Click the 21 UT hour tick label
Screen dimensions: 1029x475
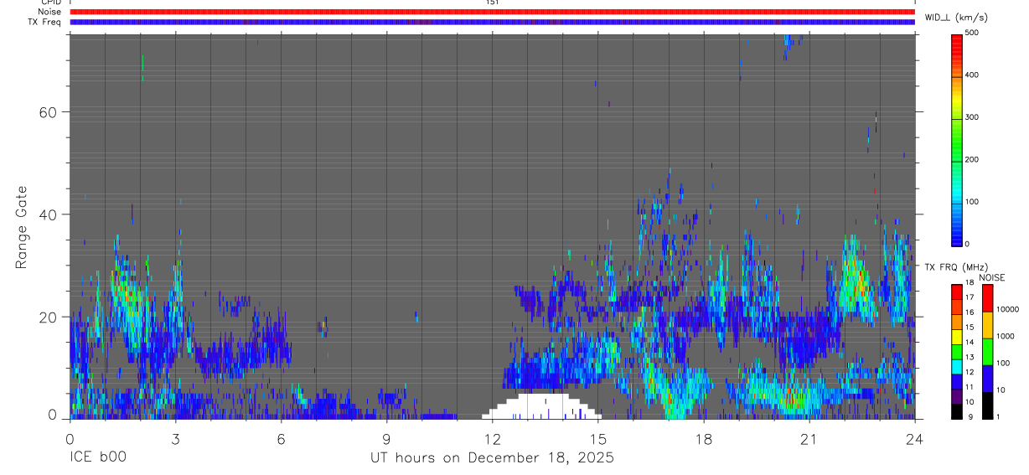click(809, 437)
